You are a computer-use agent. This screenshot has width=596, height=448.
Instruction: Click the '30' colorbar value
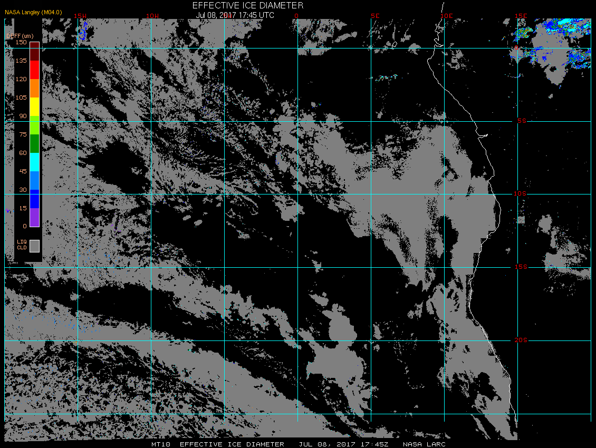click(23, 190)
